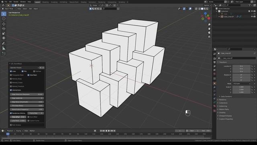Image resolution: width=257 pixels, height=145 pixels.
Task: Adjust the Edge Detection Sharpness slider
Action: coord(27,95)
